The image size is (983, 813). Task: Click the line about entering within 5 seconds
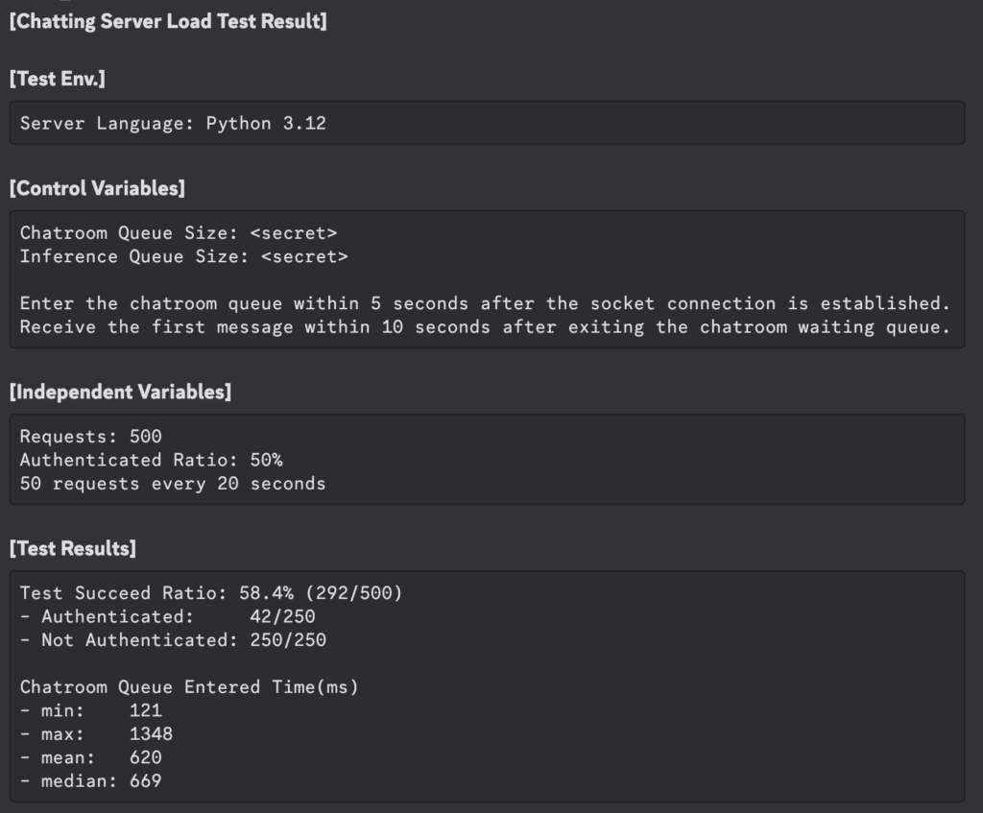pos(485,303)
